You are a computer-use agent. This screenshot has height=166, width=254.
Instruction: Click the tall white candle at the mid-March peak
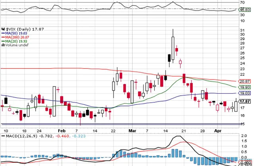point(173,48)
